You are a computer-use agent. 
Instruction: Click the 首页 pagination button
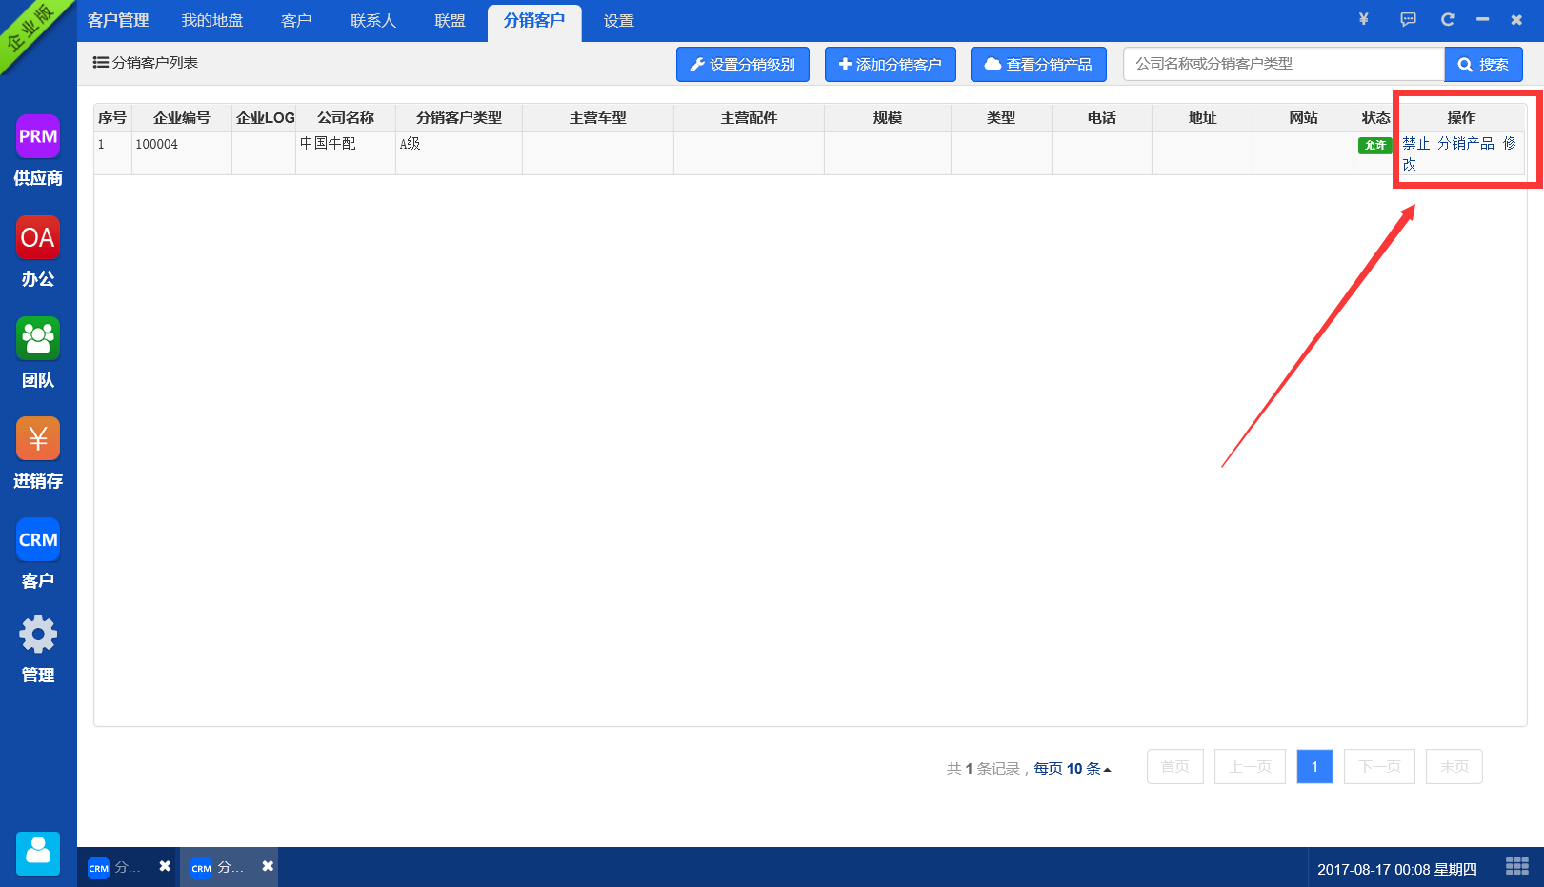tap(1175, 766)
